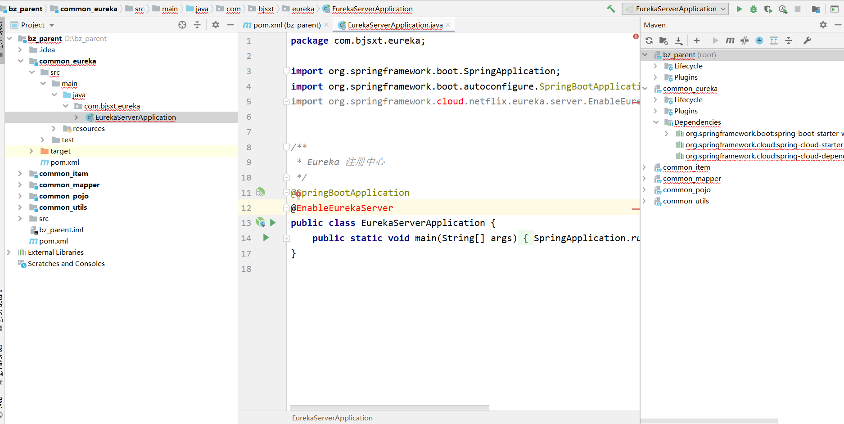The image size is (844, 424).
Task: Collapse all in the Project panel
Action: (x=197, y=25)
